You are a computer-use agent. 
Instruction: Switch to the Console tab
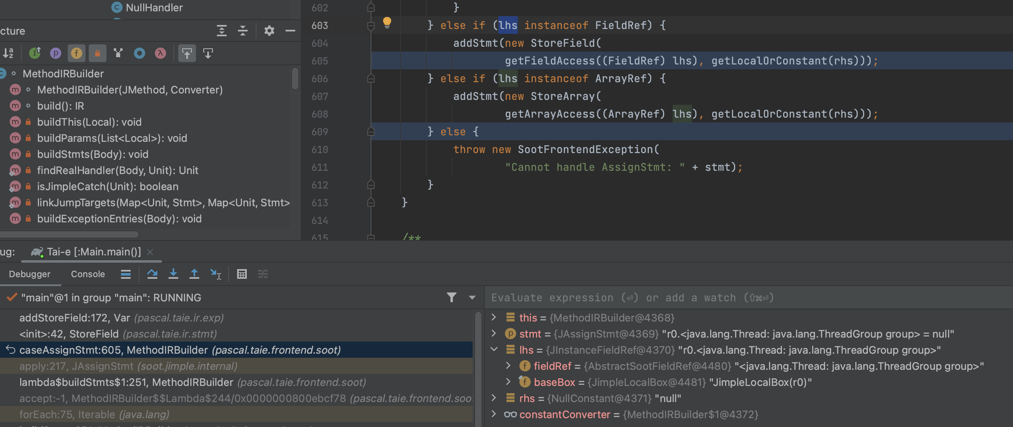click(88, 274)
